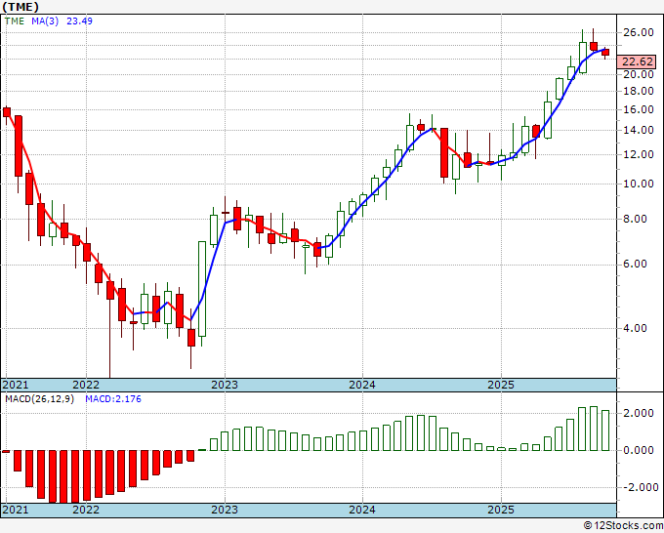Click 2021 on the price chart time axis
Screen dimensions: 664x533
(16, 385)
